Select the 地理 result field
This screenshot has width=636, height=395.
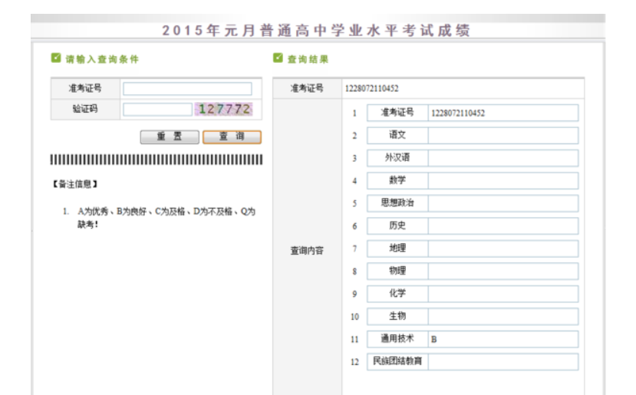click(x=503, y=249)
